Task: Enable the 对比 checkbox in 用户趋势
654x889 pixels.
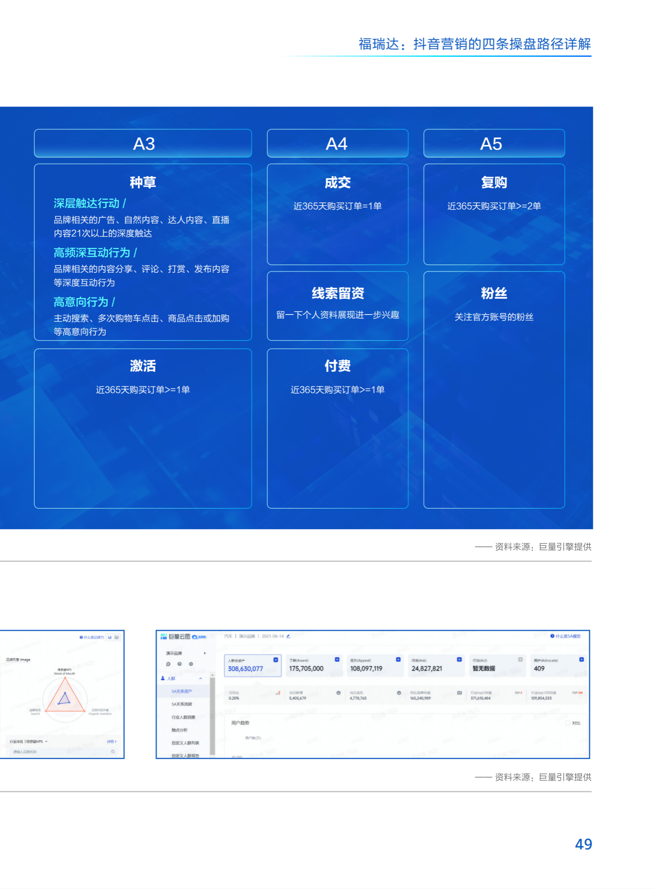Action: pos(568,723)
